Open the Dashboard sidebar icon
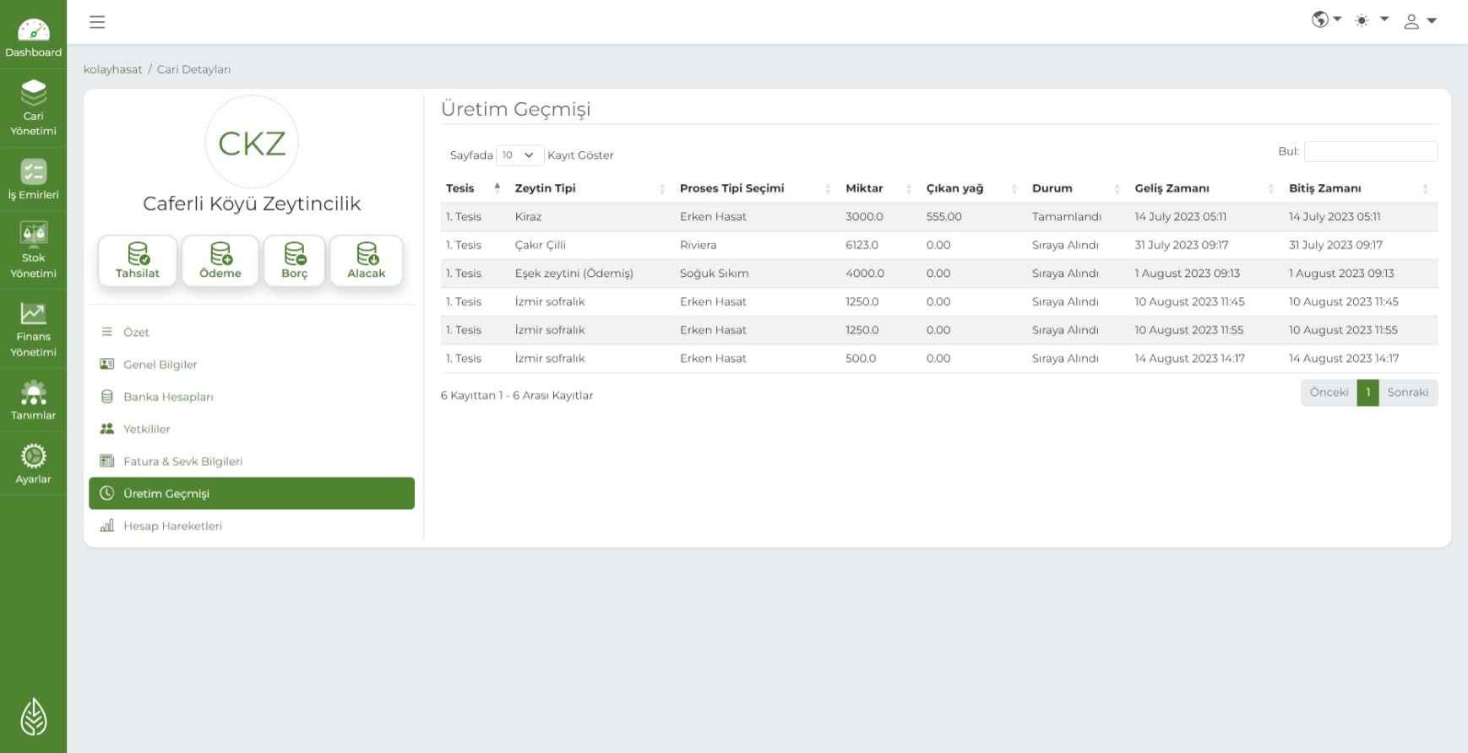 coord(33,37)
